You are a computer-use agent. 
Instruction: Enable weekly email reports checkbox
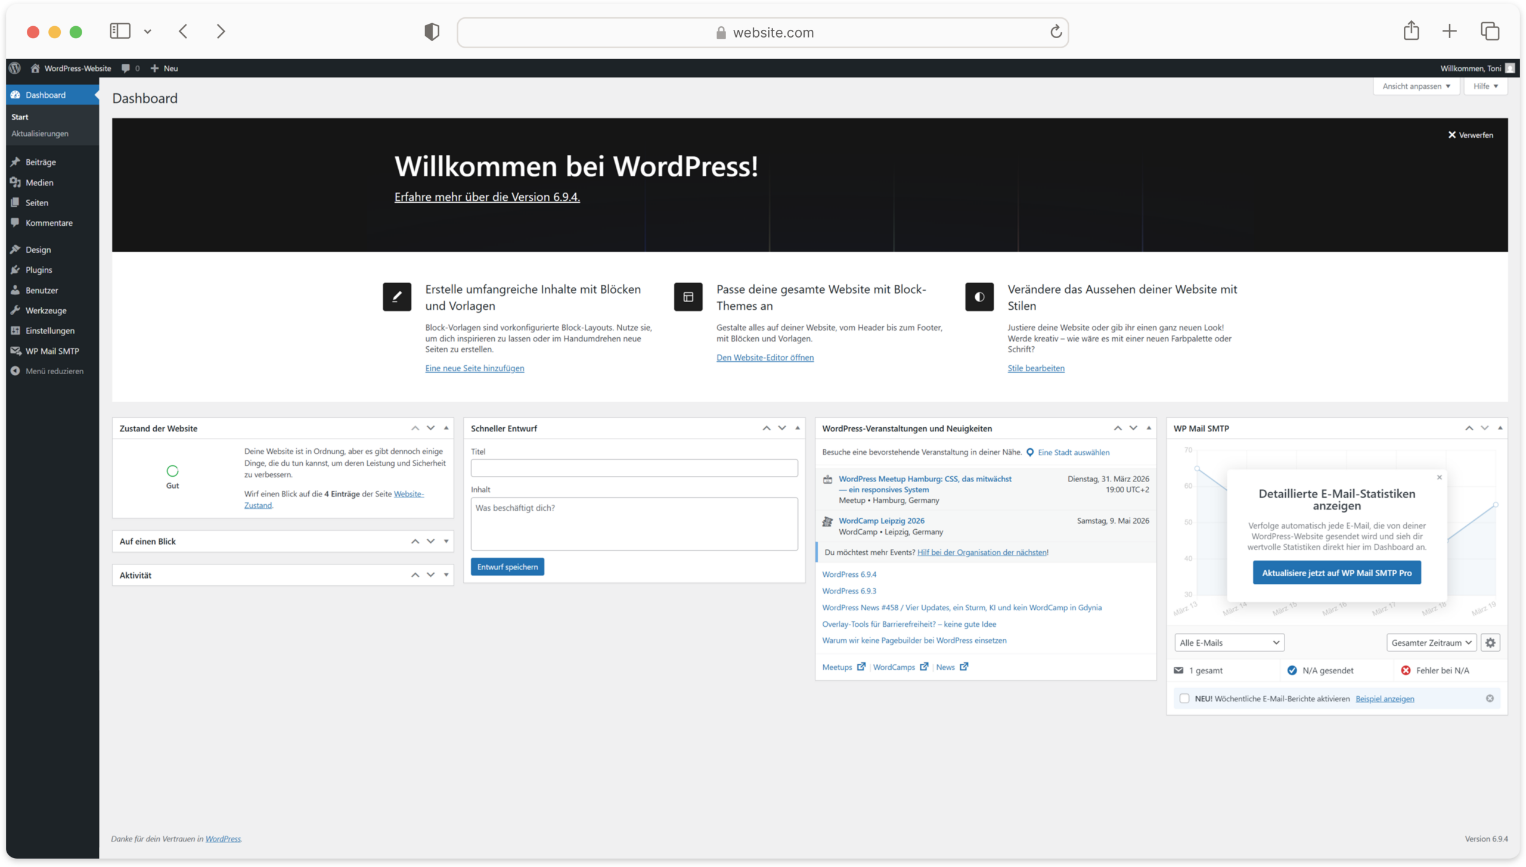point(1184,698)
